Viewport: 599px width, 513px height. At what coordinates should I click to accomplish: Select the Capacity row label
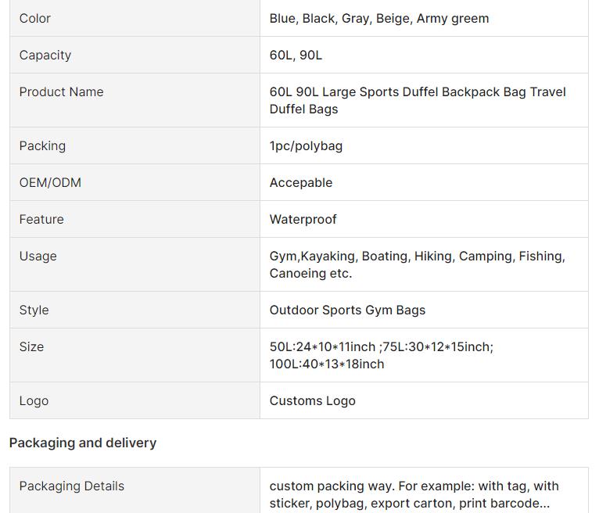click(x=45, y=55)
